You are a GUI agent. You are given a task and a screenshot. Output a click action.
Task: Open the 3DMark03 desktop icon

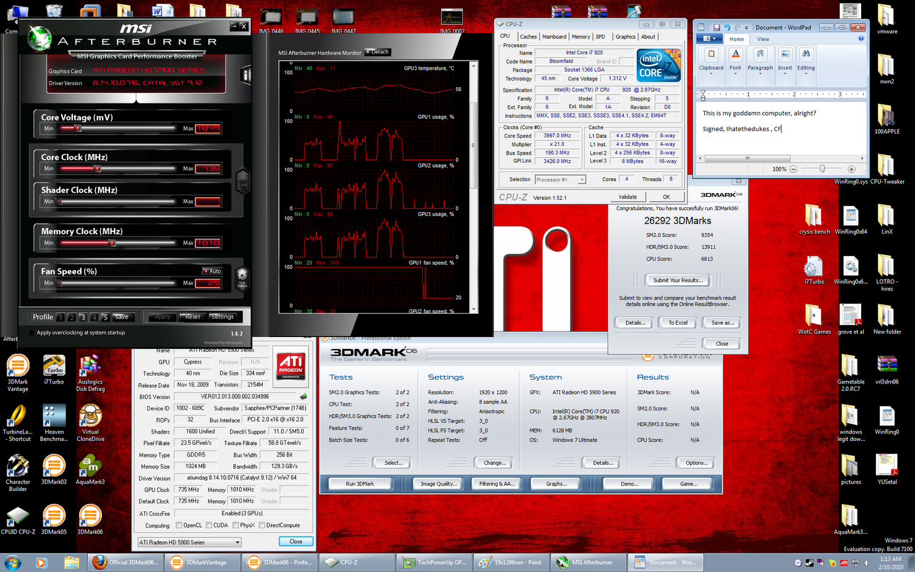[54, 470]
